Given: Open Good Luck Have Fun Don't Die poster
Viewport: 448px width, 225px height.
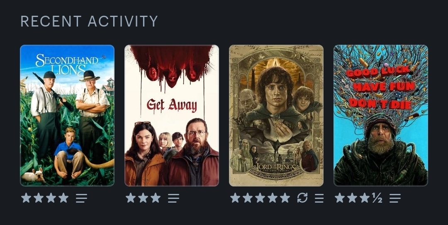Looking at the screenshot, I should [x=381, y=115].
